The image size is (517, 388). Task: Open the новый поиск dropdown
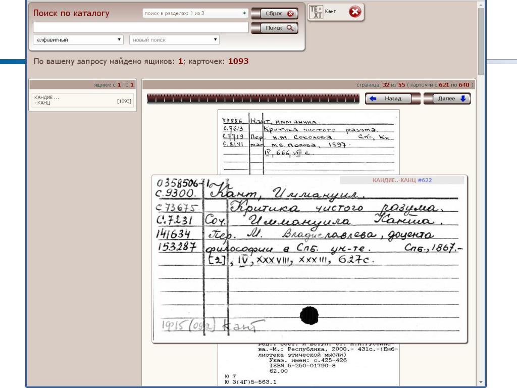click(174, 39)
